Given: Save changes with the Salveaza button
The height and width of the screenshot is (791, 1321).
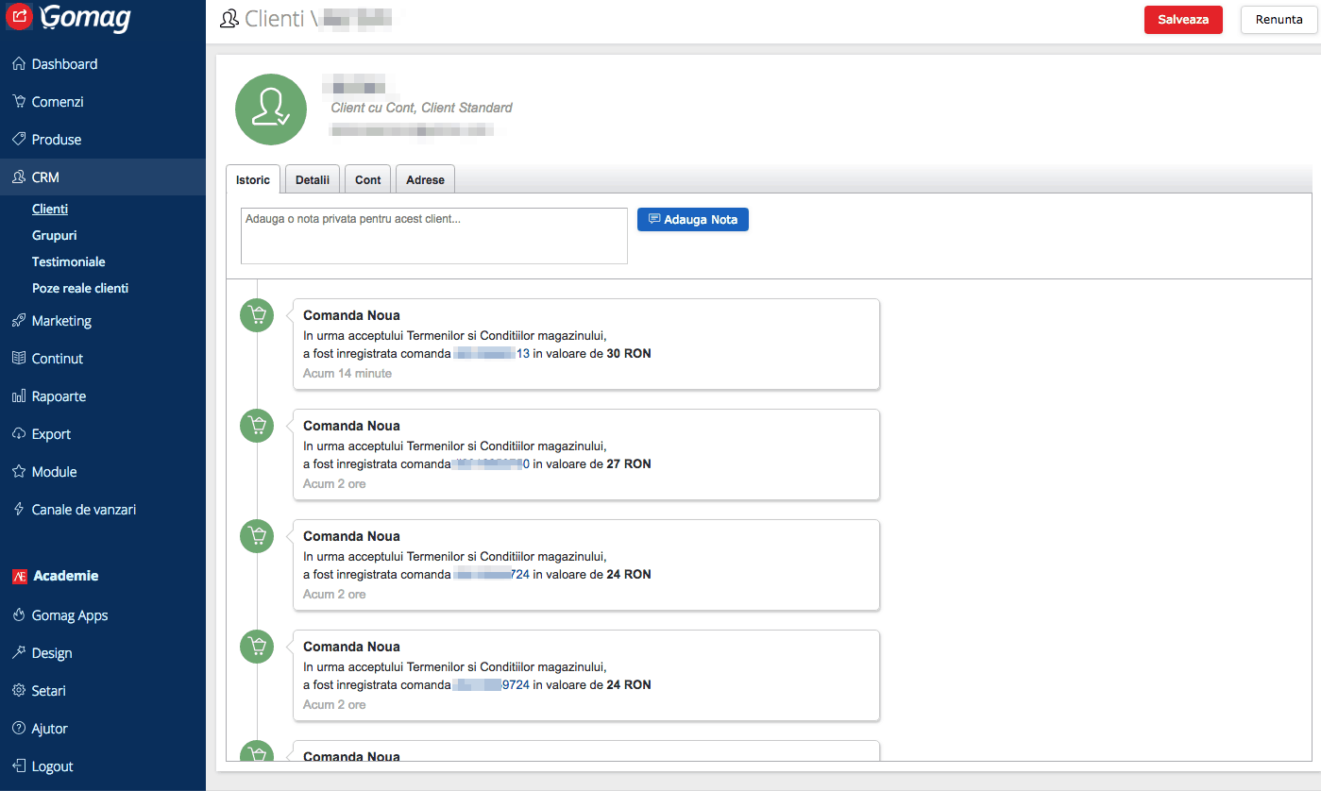Looking at the screenshot, I should (x=1183, y=19).
